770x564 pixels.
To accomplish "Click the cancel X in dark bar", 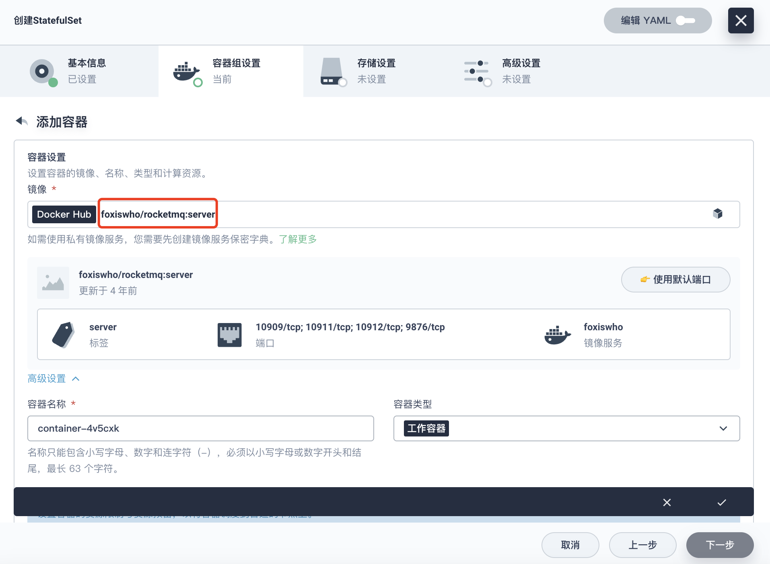I will (x=667, y=502).
